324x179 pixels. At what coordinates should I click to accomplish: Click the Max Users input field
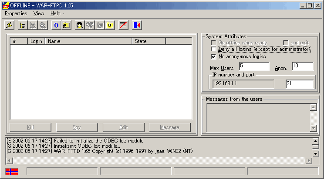[254, 66]
